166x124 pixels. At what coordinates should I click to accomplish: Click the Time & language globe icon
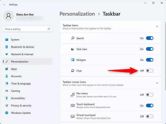7,83
